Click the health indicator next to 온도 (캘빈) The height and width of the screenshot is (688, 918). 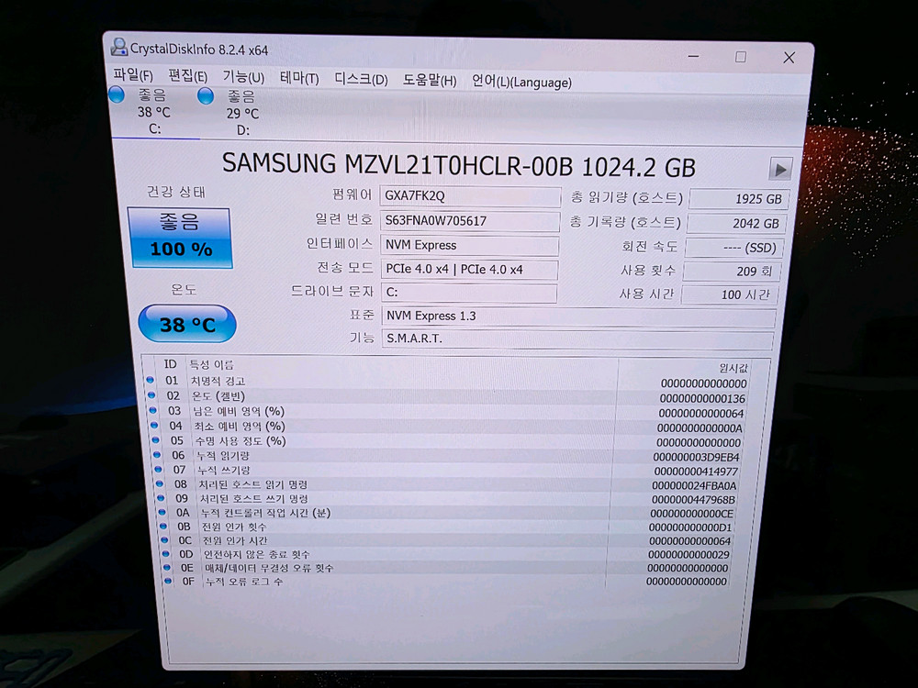pos(150,395)
